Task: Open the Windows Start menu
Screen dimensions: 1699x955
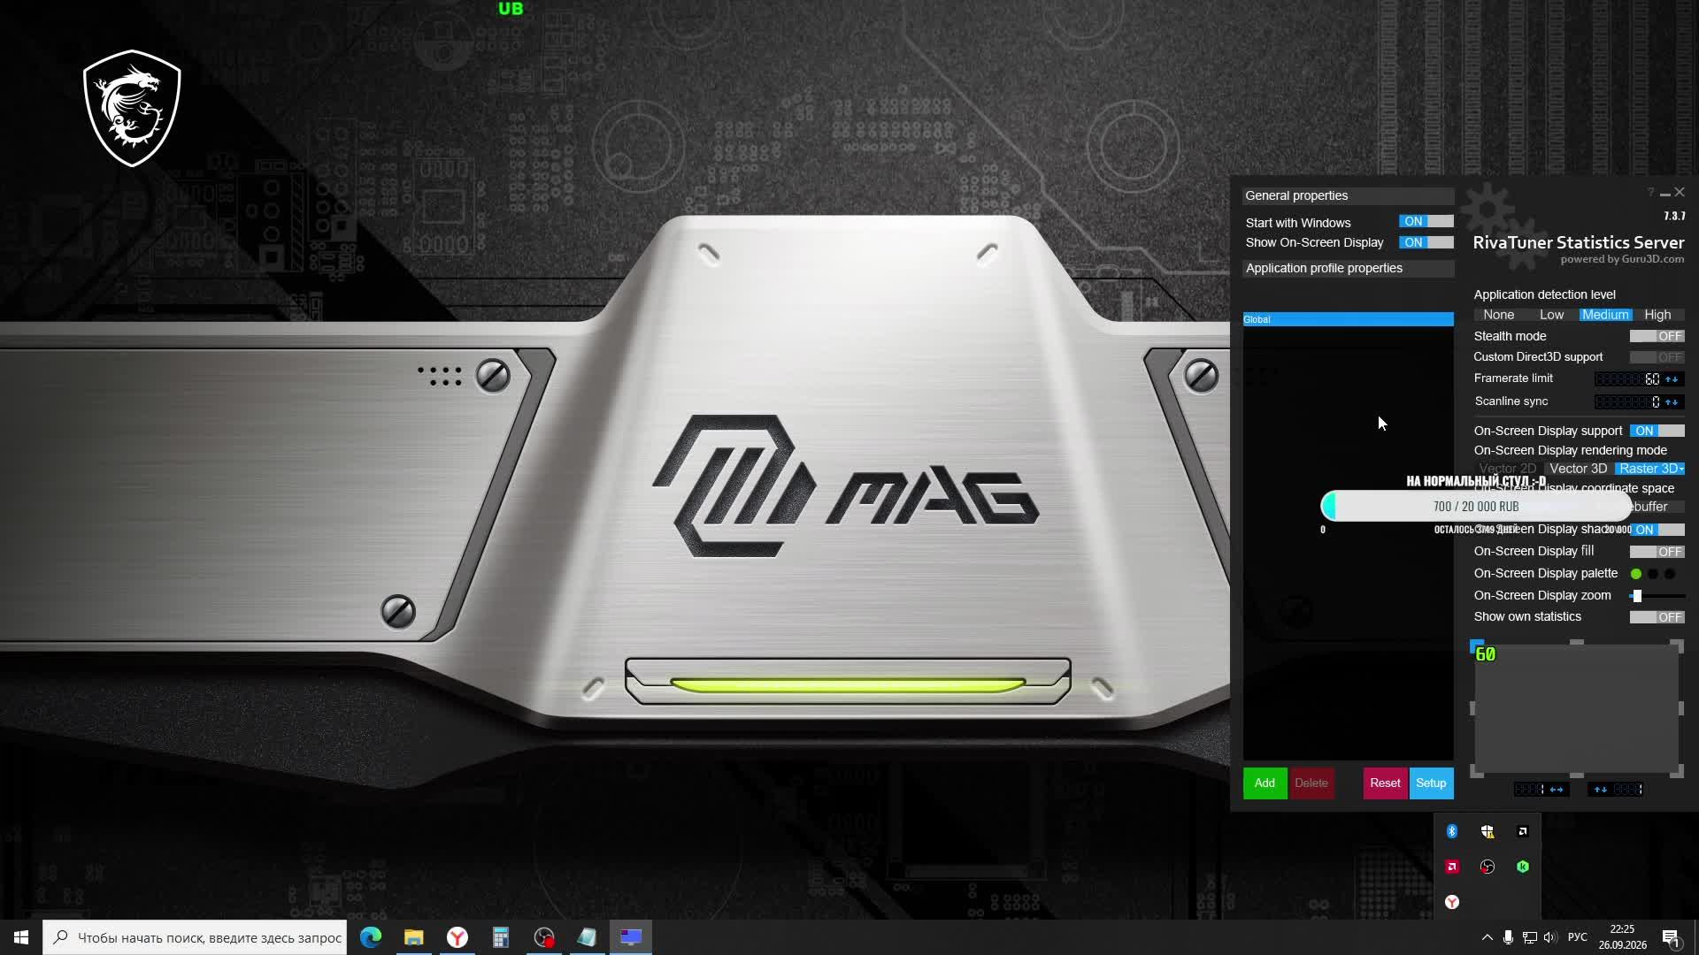Action: (21, 937)
